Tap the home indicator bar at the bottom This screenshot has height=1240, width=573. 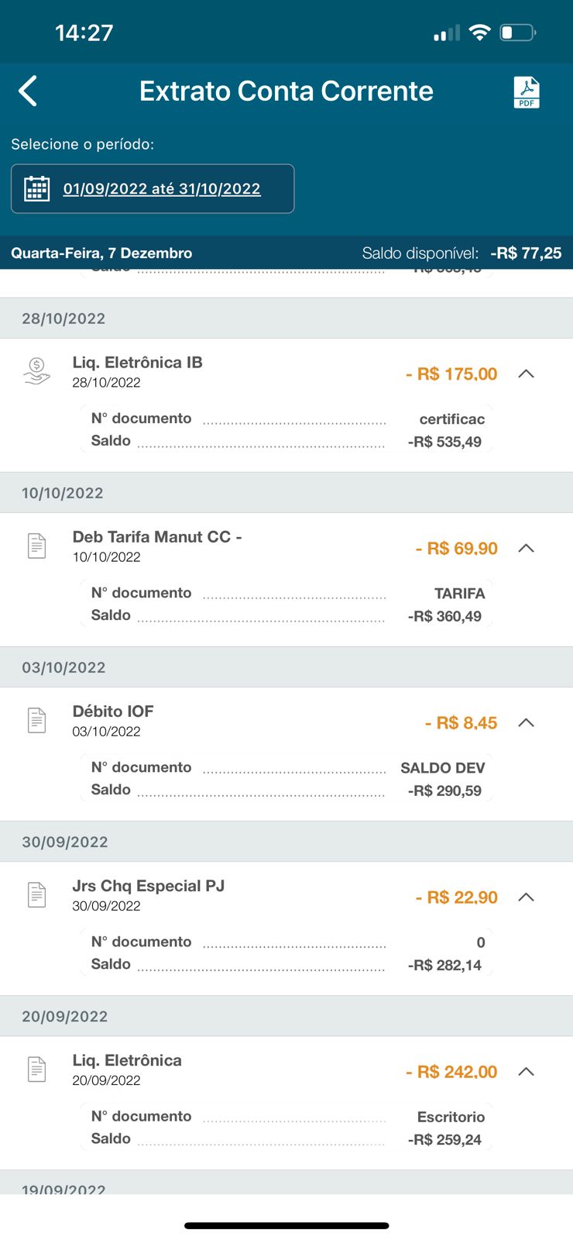tap(286, 1225)
